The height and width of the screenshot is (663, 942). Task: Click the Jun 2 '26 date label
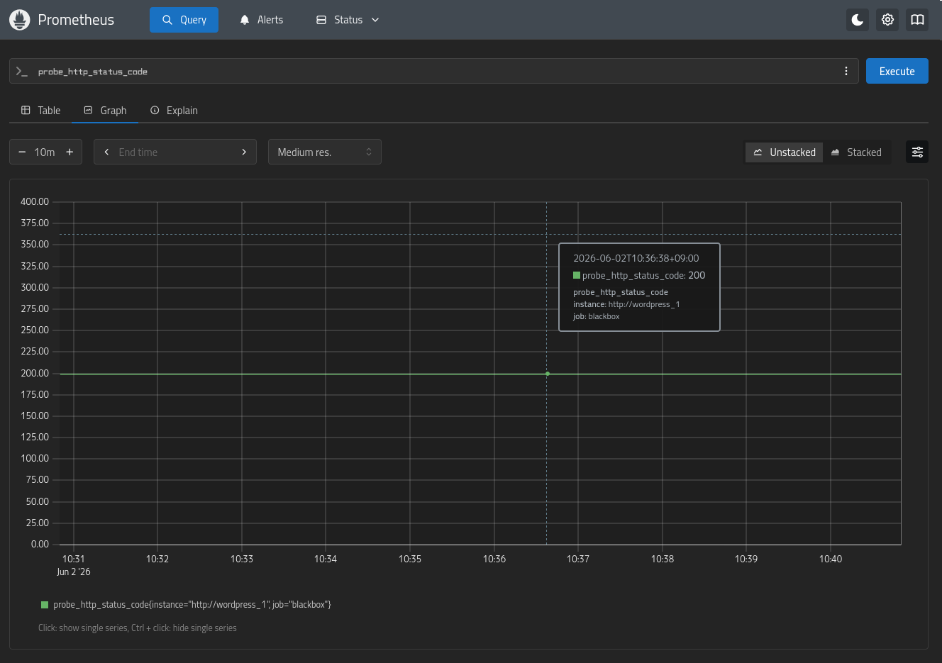pyautogui.click(x=74, y=572)
